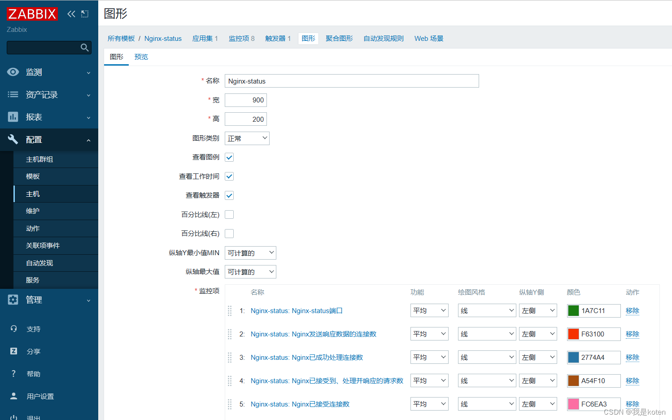The width and height of the screenshot is (672, 420).
Task: Open the 监测 eye icon menu
Action: coord(13,72)
